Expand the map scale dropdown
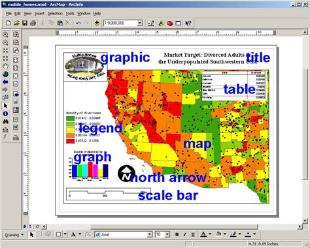Image resolution: width=310 pixels, height=248 pixels. pyautogui.click(x=140, y=23)
